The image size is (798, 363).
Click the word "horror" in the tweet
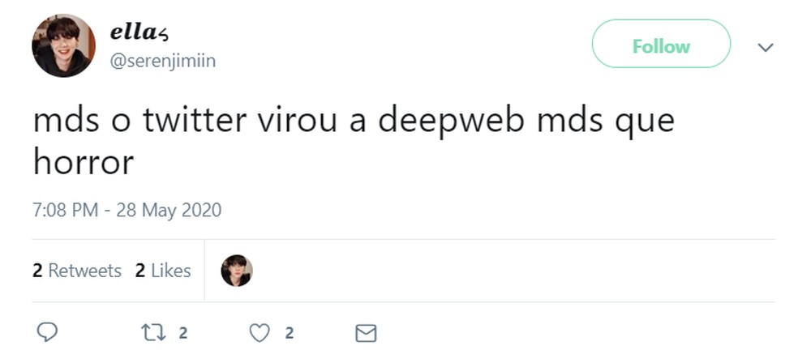(x=84, y=162)
